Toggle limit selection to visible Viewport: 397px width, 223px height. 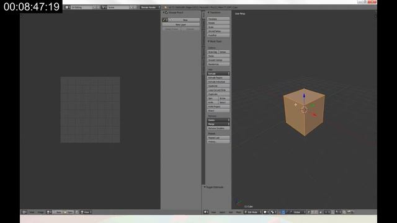tap(321, 212)
